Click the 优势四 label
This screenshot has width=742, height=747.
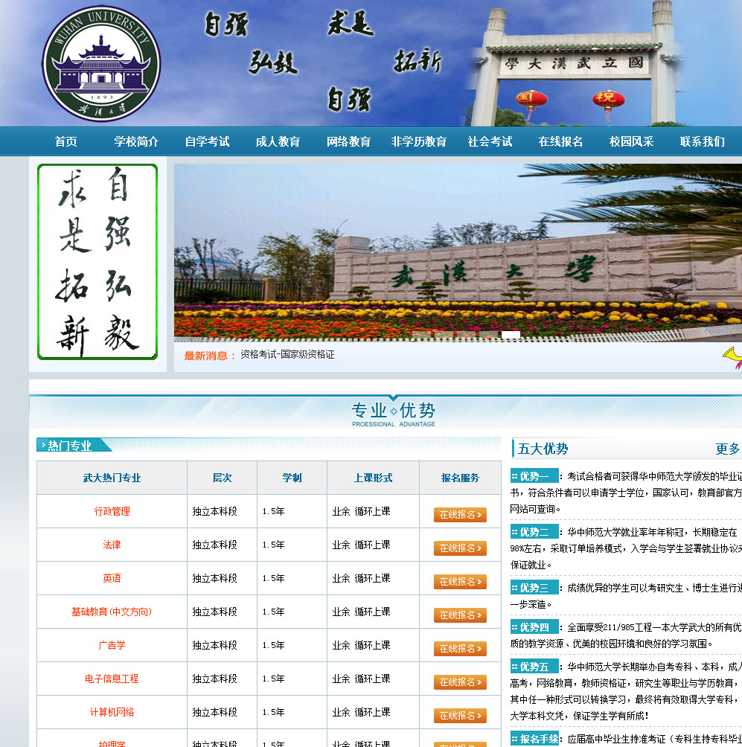534,627
